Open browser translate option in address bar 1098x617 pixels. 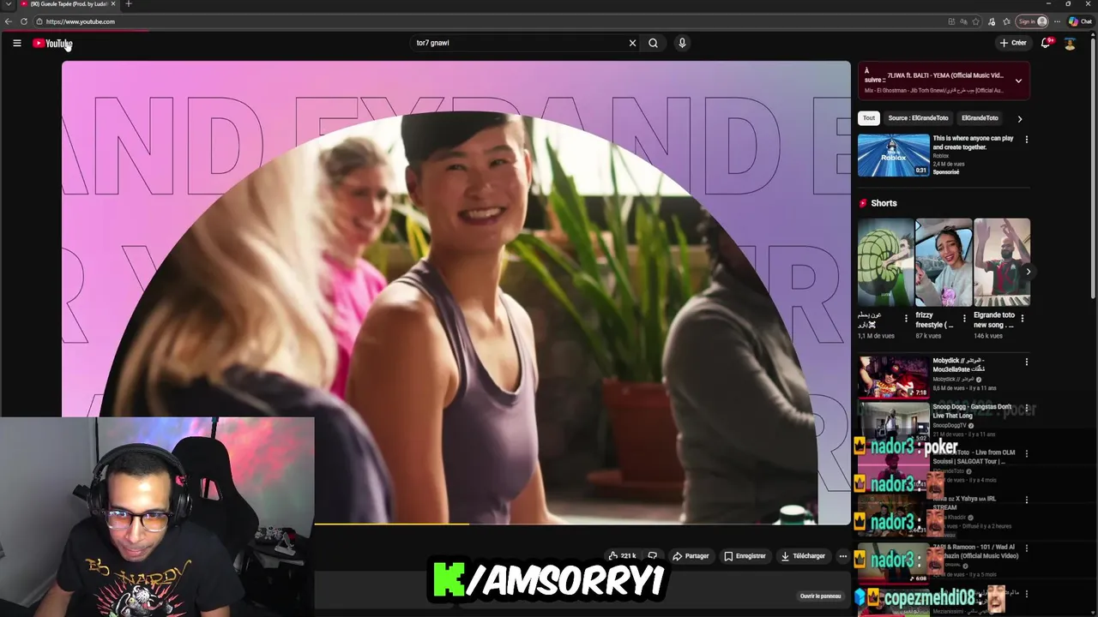(963, 21)
